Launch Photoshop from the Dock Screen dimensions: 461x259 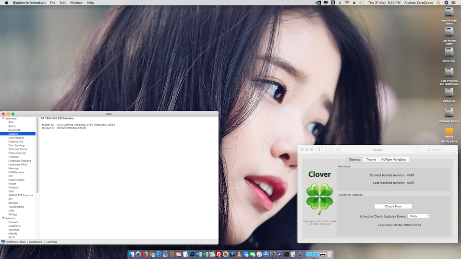(192, 254)
